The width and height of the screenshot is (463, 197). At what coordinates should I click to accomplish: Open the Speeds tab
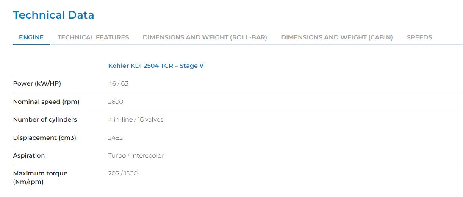coord(419,37)
